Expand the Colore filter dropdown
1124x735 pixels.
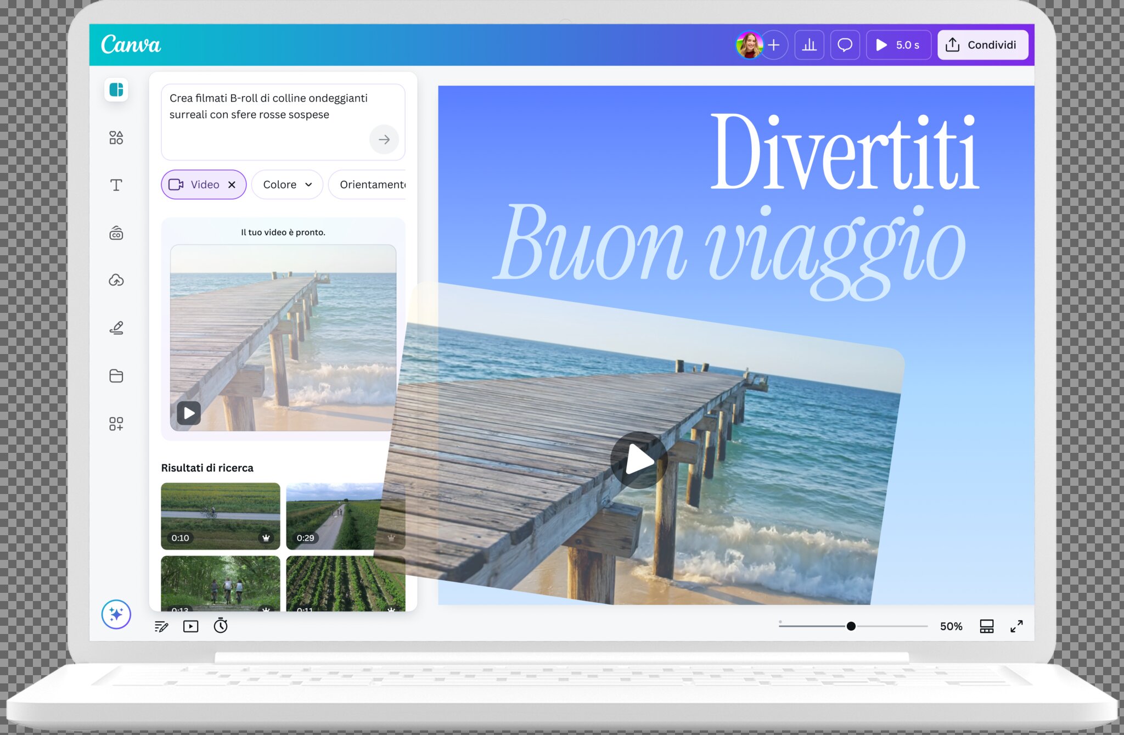coord(286,184)
